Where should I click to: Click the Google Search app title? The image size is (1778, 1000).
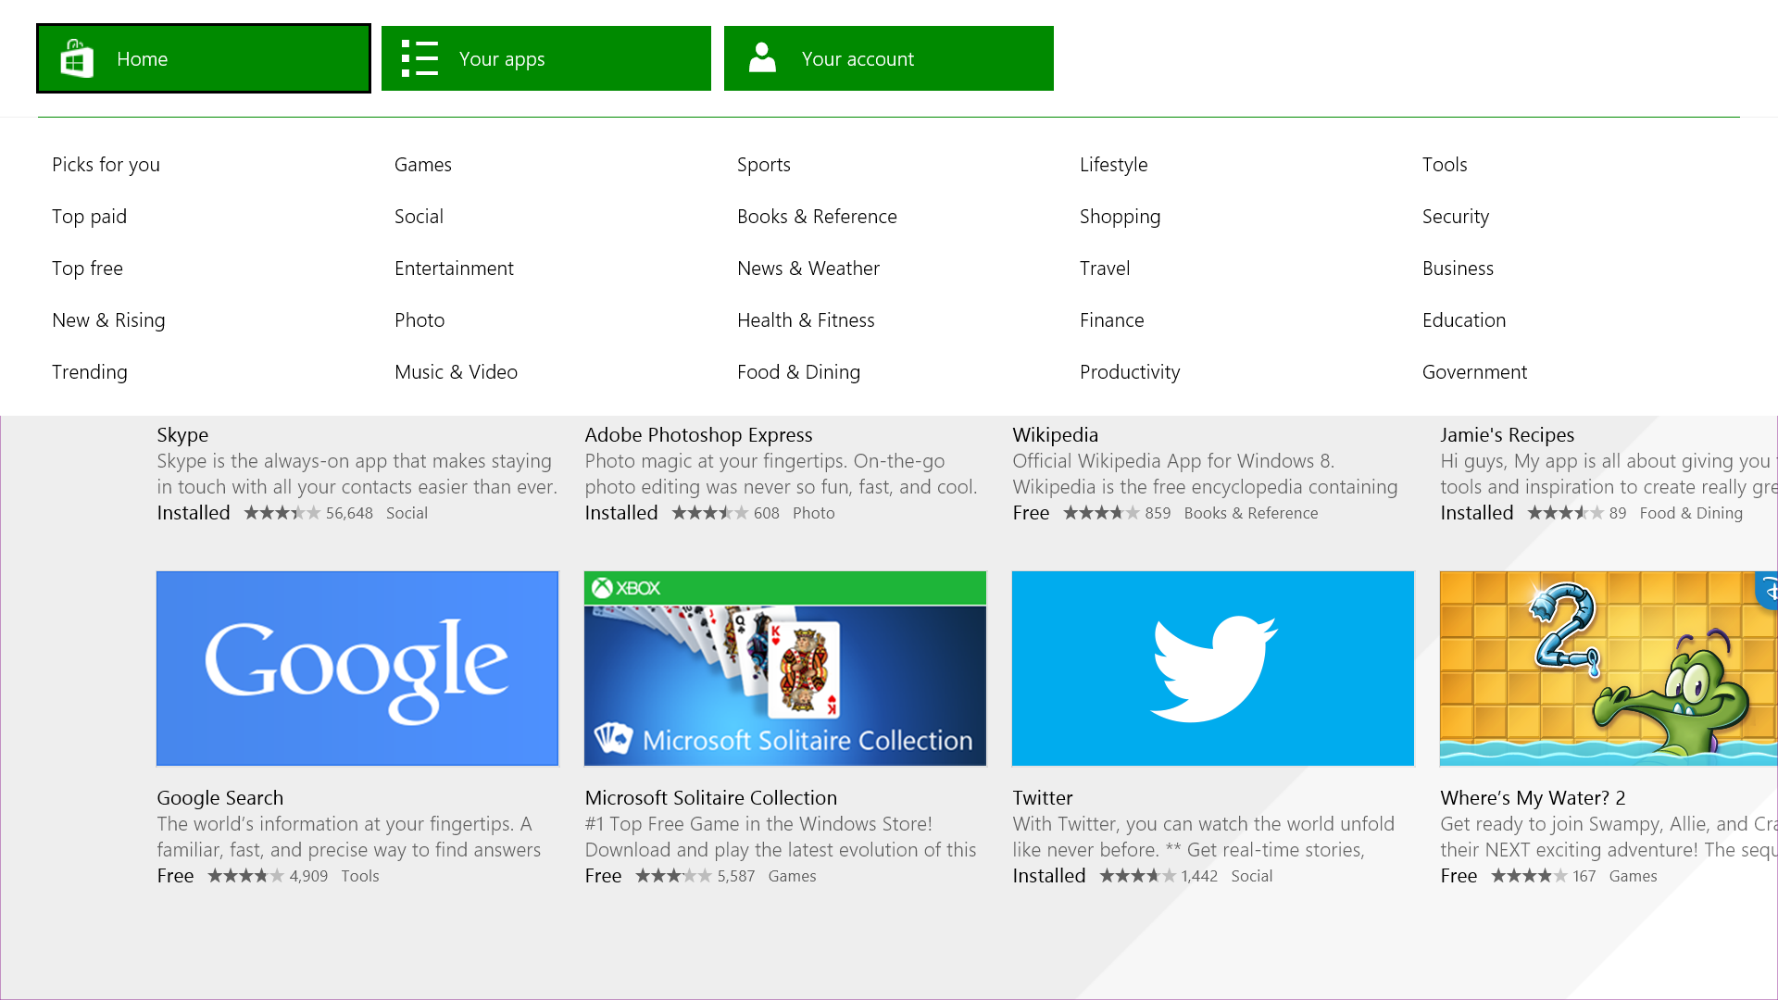(219, 798)
